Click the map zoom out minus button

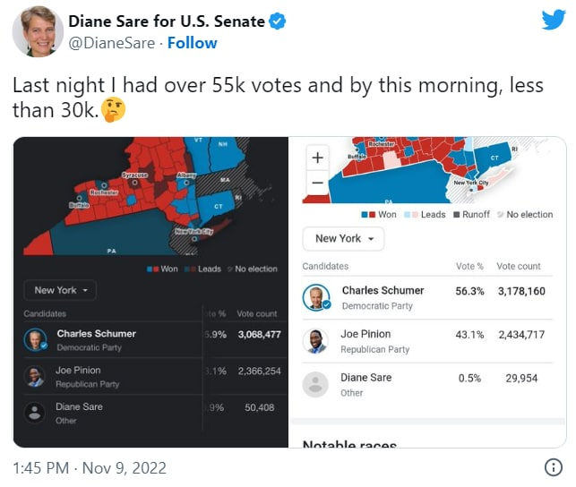click(317, 183)
